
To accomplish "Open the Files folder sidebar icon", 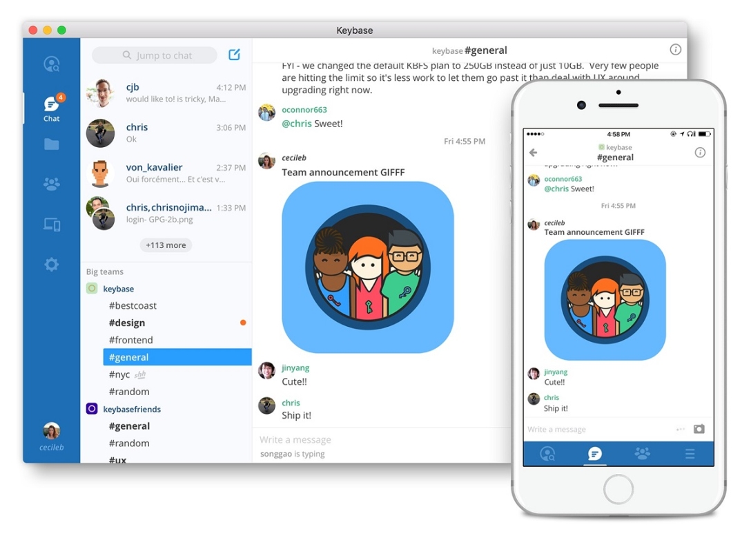I will coord(52,144).
